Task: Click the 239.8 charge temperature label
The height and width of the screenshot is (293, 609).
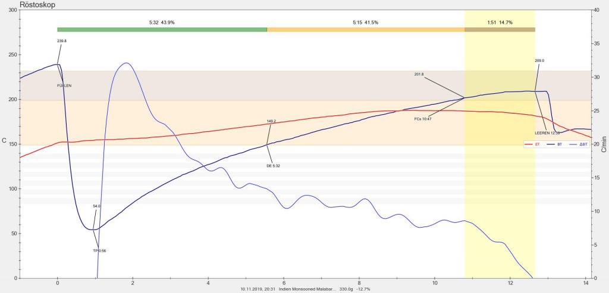Action: [x=62, y=41]
